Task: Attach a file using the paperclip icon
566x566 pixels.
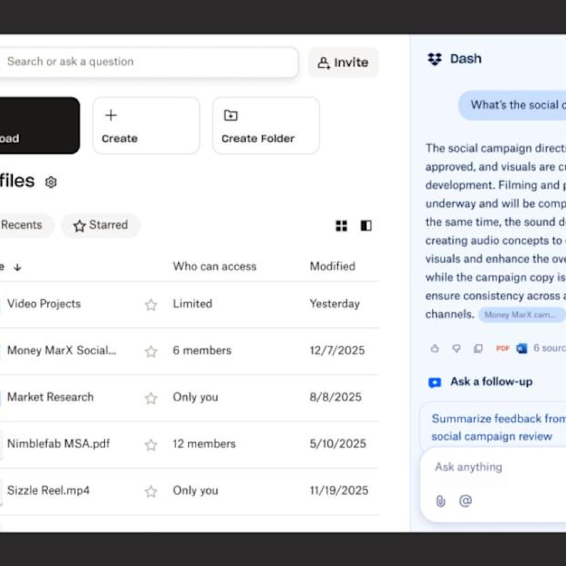Action: pyautogui.click(x=440, y=501)
